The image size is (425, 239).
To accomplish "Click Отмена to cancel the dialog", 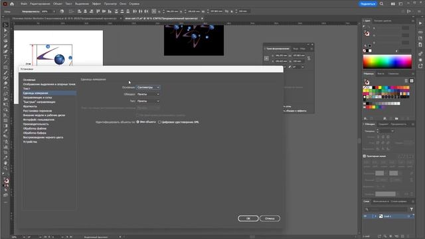I will (270, 218).
